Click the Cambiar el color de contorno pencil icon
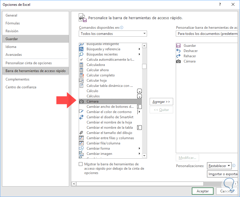The height and width of the screenshot is (197, 240). point(81,112)
